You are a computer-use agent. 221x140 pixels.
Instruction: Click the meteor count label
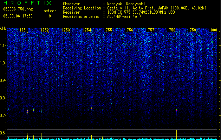pyautogui.click(x=50, y=11)
